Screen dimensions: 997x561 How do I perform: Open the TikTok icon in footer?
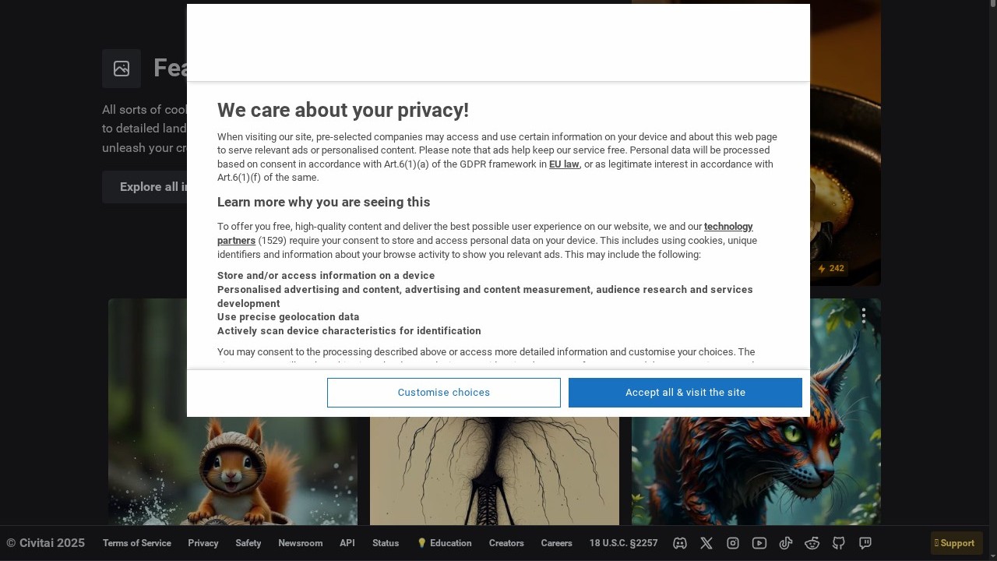(786, 543)
